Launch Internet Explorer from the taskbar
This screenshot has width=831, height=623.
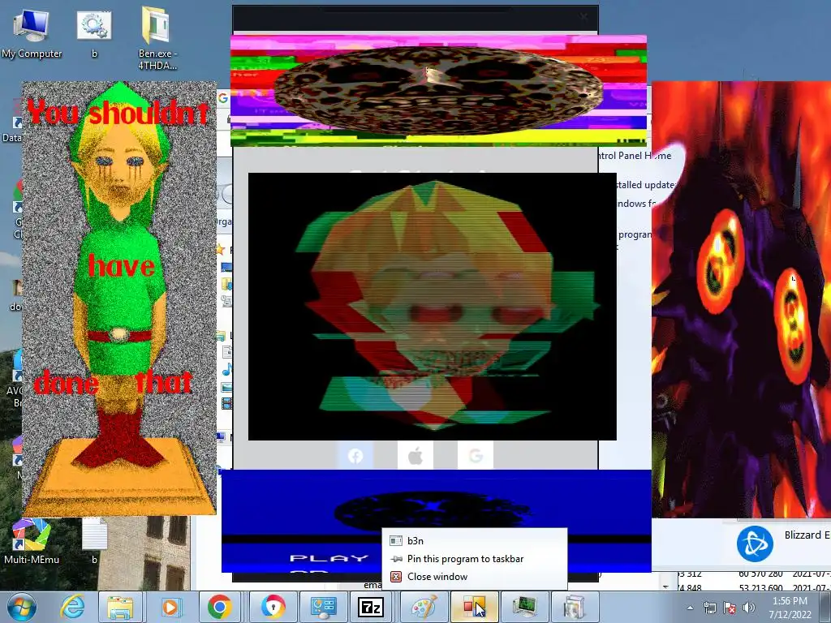(72, 607)
